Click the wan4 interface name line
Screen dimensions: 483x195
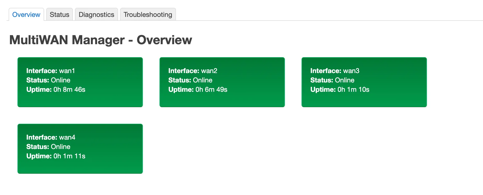pyautogui.click(x=51, y=137)
